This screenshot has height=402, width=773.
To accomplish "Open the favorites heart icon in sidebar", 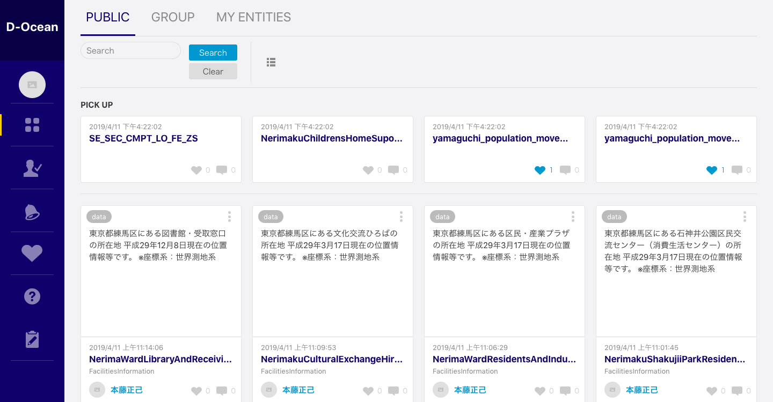I will coord(32,253).
